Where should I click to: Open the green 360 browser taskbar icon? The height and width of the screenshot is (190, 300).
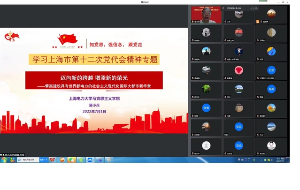click(x=81, y=160)
